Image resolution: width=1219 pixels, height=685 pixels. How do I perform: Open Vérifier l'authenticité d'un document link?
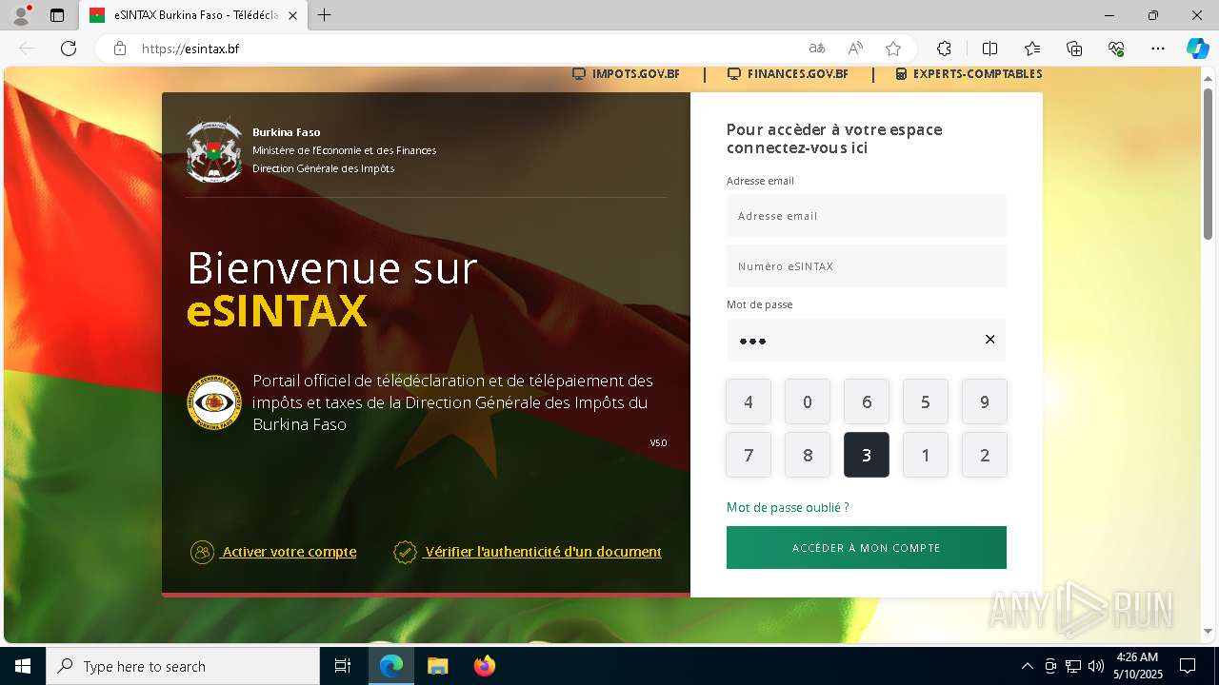(543, 552)
